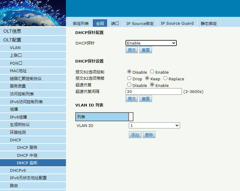This screenshot has width=240, height=191.
Task: Open the VLAN ID dropdown
Action: tap(154, 125)
